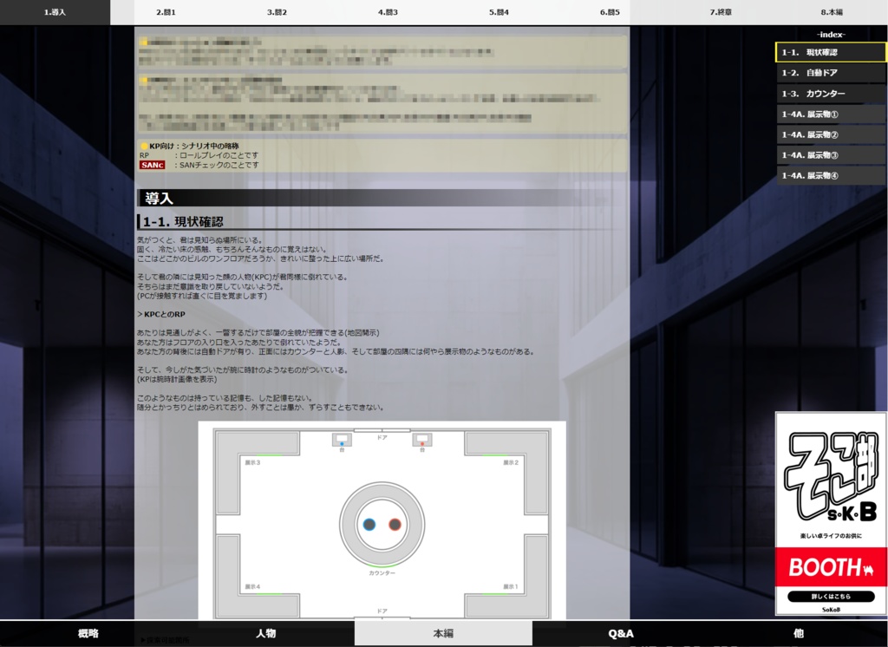This screenshot has width=888, height=647.
Task: Click the >KPCとのRP line
Action: [160, 315]
